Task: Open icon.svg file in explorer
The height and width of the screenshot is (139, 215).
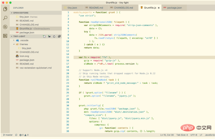Action: pyautogui.click(x=35, y=56)
